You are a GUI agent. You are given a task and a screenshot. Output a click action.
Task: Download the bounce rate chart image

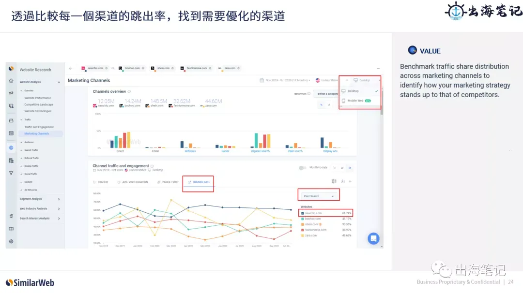(x=342, y=181)
